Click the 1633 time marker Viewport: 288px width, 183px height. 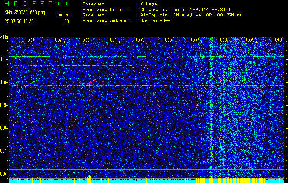[x=85, y=39]
